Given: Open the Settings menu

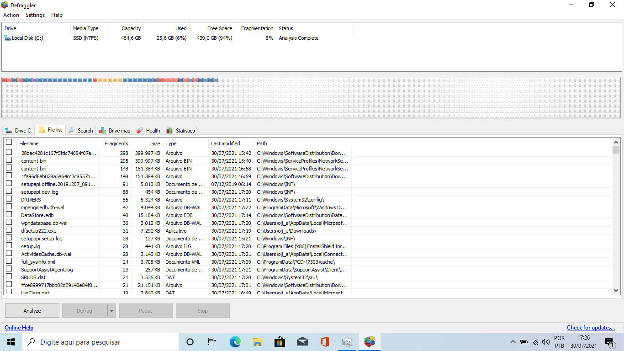Looking at the screenshot, I should 35,15.
